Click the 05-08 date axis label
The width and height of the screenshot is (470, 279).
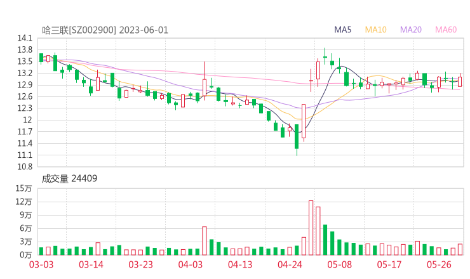point(340,264)
